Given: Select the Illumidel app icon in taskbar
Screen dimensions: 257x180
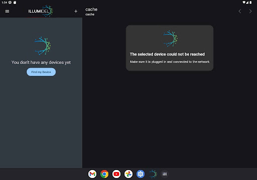Looking at the screenshot, I should [x=153, y=174].
